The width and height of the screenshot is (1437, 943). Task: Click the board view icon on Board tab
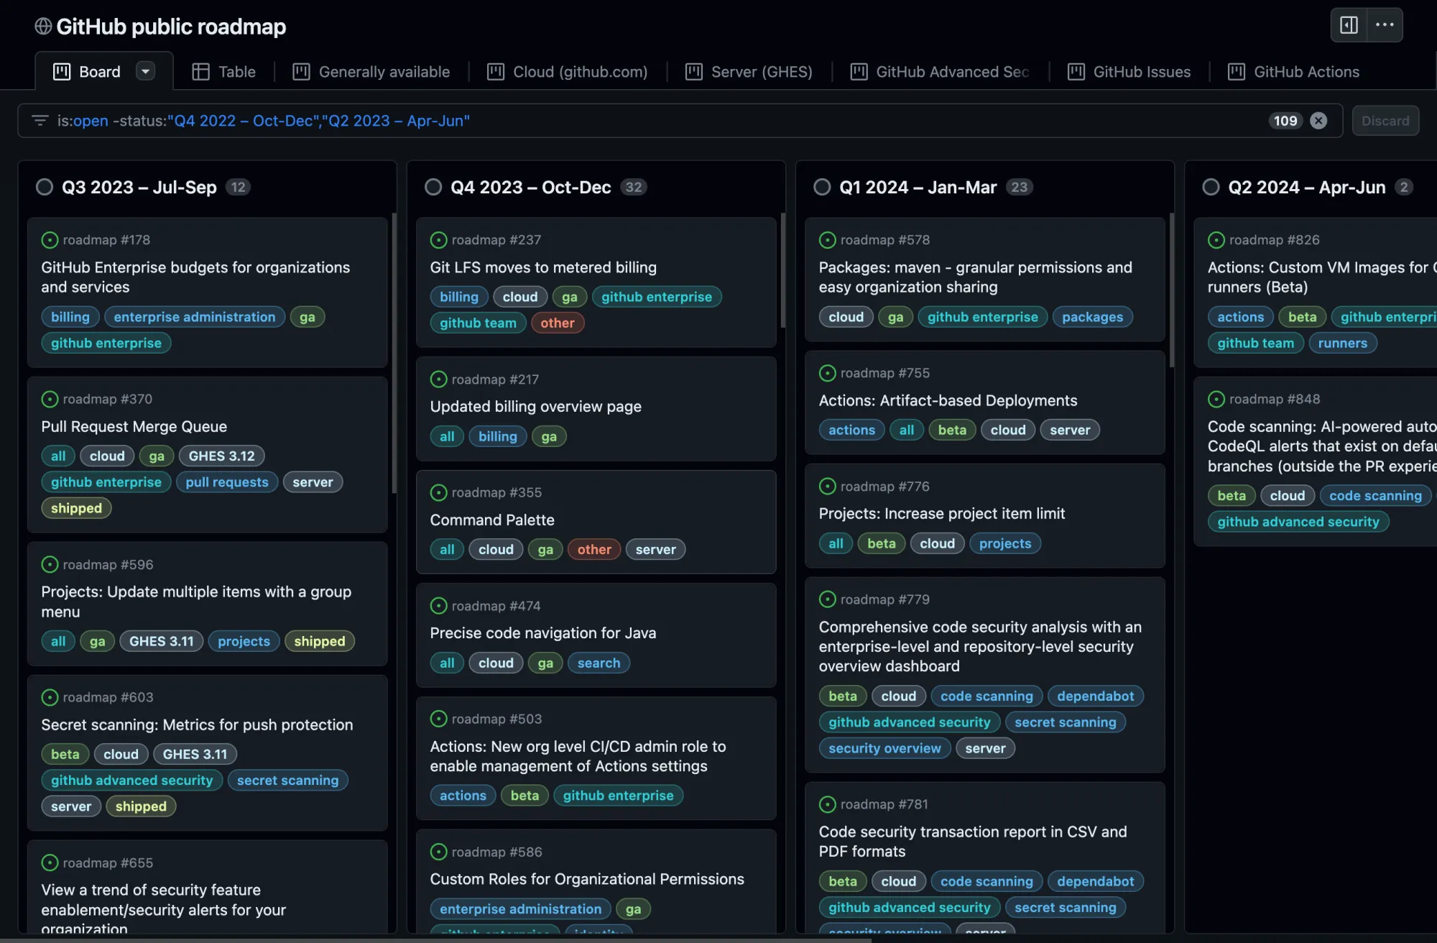point(63,71)
